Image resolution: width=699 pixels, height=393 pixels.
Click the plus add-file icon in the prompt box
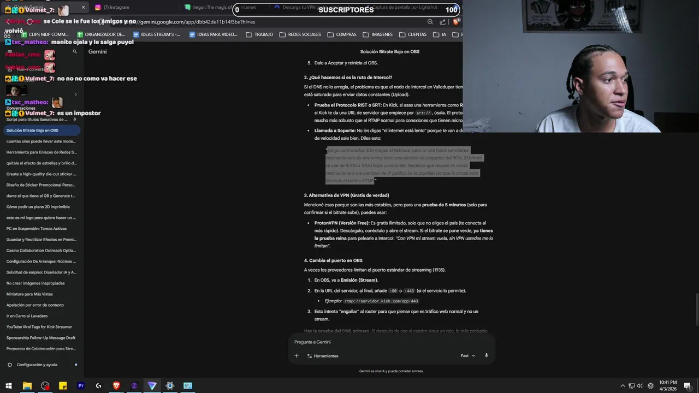[x=297, y=356]
